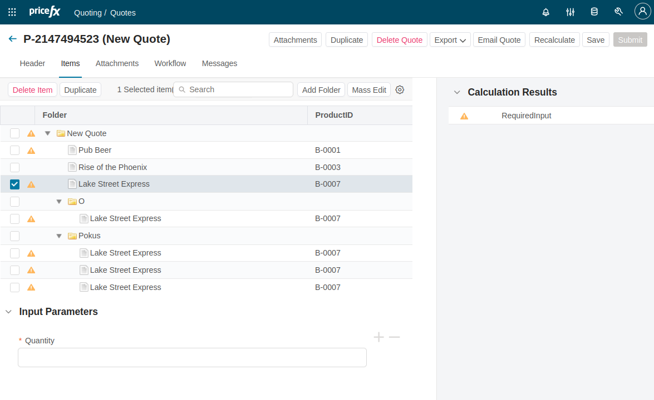The width and height of the screenshot is (654, 400).
Task: Open table settings gear icon
Action: (400, 90)
